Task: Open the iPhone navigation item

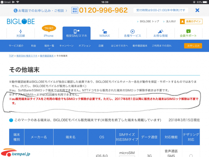Action: pyautogui.click(x=49, y=36)
